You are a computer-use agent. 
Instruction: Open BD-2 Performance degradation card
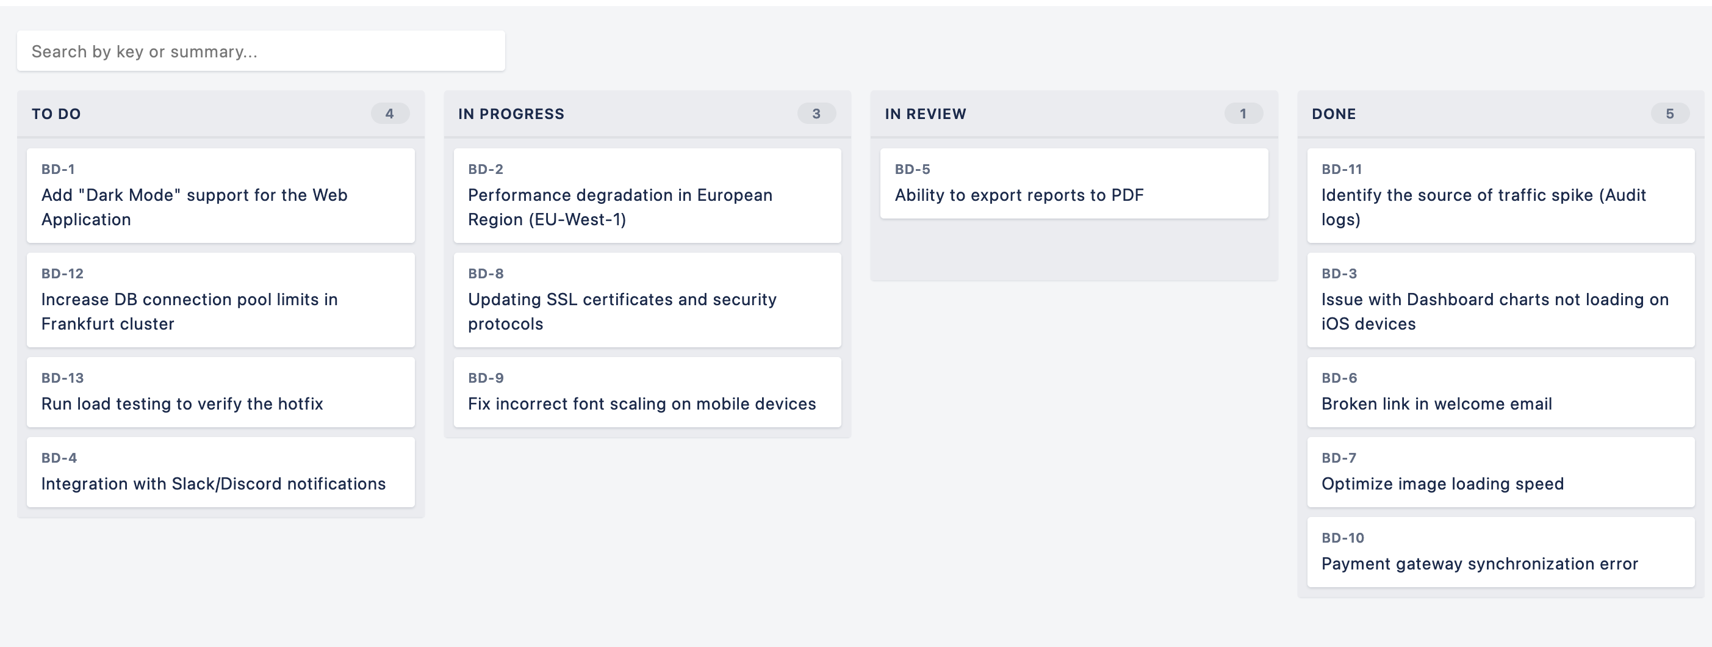pyautogui.click(x=647, y=195)
